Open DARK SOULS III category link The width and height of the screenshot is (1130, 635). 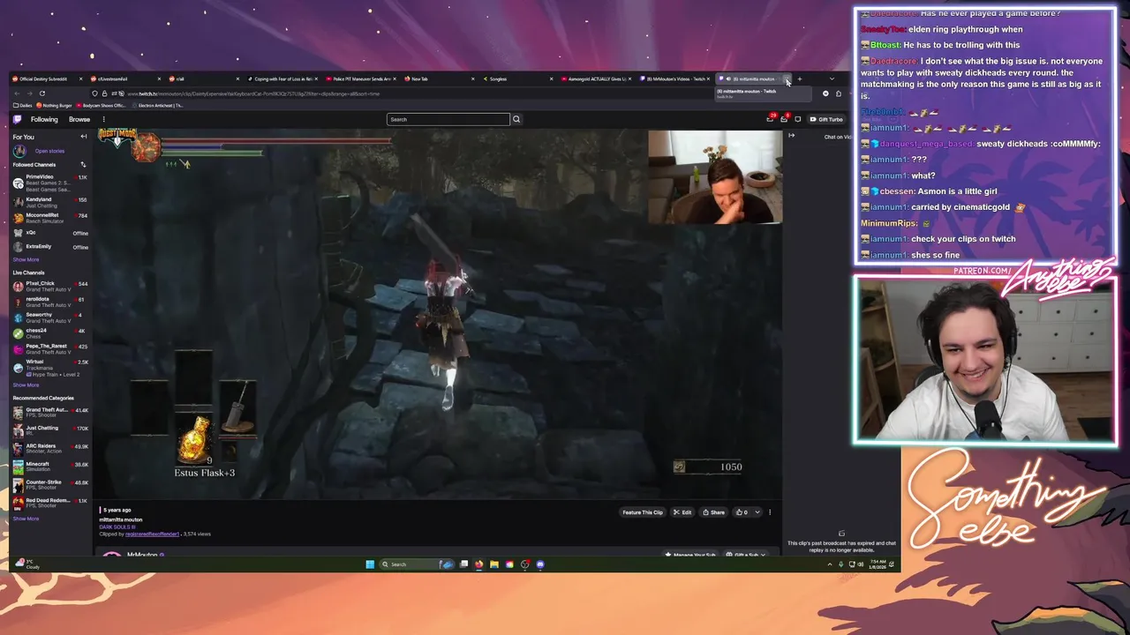117,527
